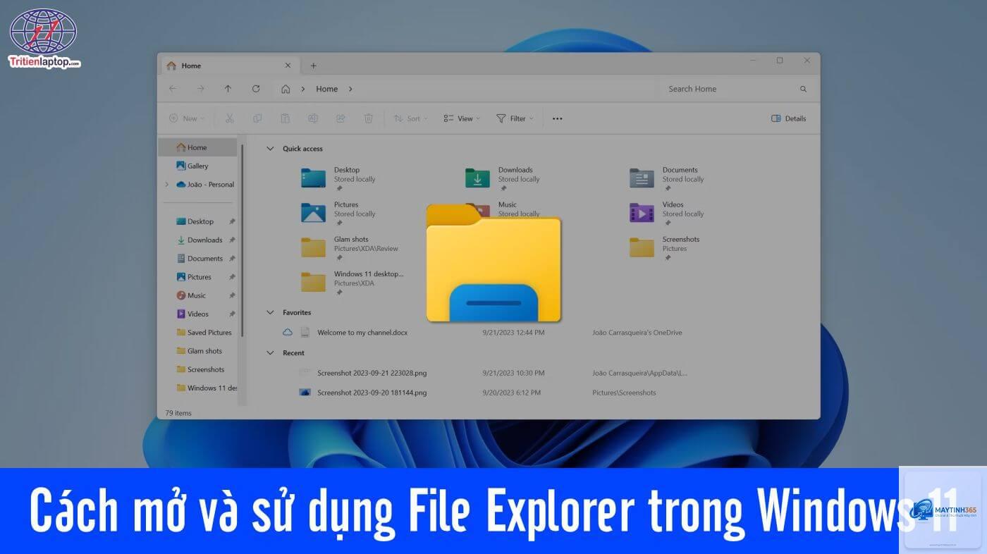Expand João - Personal OneDrive node
The height and width of the screenshot is (554, 987).
[166, 185]
